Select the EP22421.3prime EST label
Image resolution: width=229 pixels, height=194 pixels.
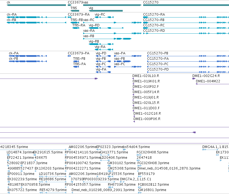tap(20, 158)
